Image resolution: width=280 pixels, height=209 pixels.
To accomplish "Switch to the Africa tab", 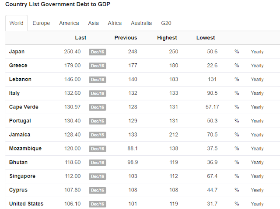I will coord(115,23).
